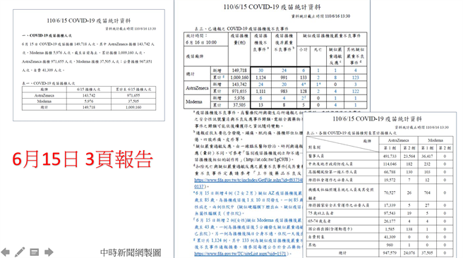Select the page one vaccination summary document
Viewport: 463px width, 258px height.
pyautogui.click(x=89, y=65)
